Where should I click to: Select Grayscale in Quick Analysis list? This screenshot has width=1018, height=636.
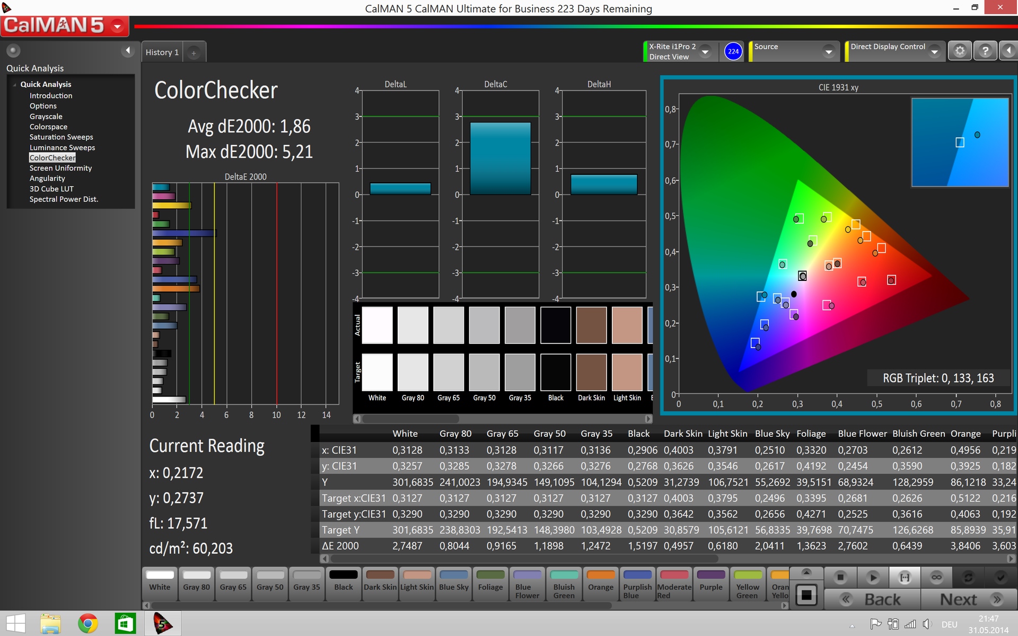pos(46,117)
